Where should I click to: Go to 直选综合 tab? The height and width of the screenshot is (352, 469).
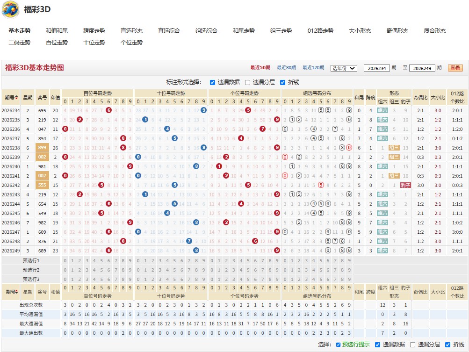click(x=169, y=30)
